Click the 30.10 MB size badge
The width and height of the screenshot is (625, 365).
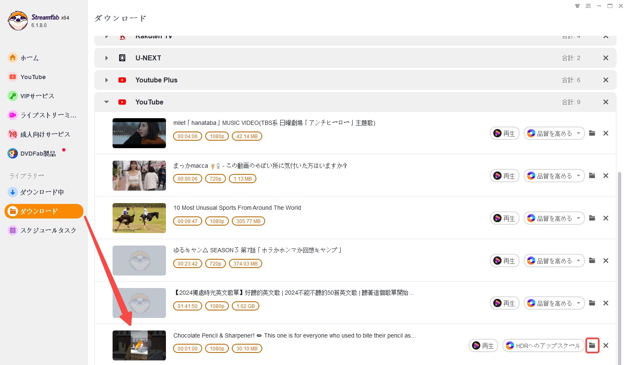247,348
